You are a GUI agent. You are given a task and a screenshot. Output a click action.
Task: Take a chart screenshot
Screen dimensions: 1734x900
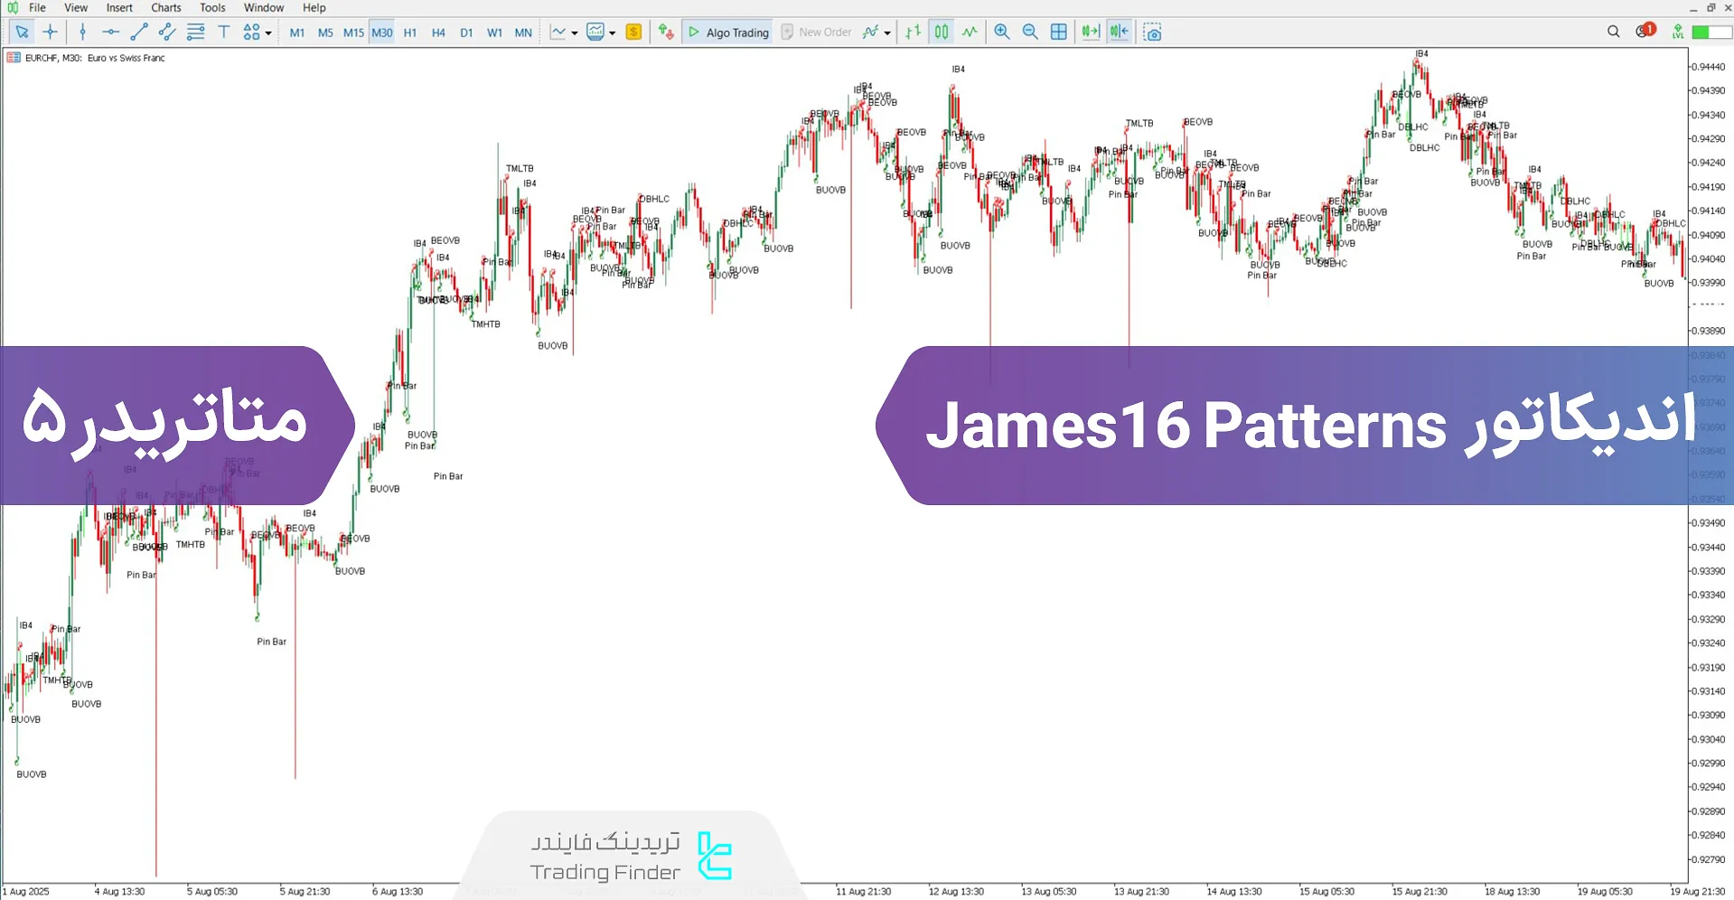click(1152, 32)
